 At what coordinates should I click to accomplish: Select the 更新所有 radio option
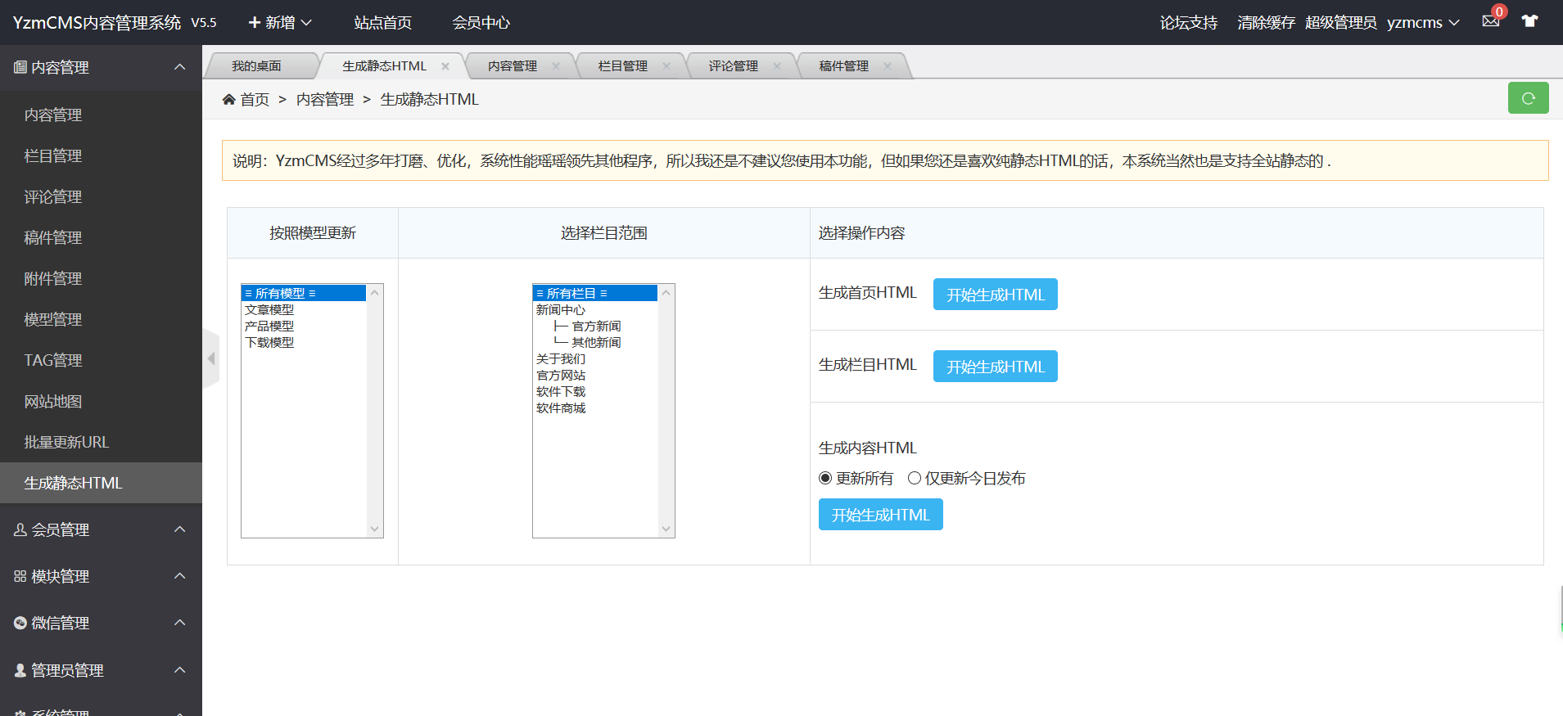825,478
